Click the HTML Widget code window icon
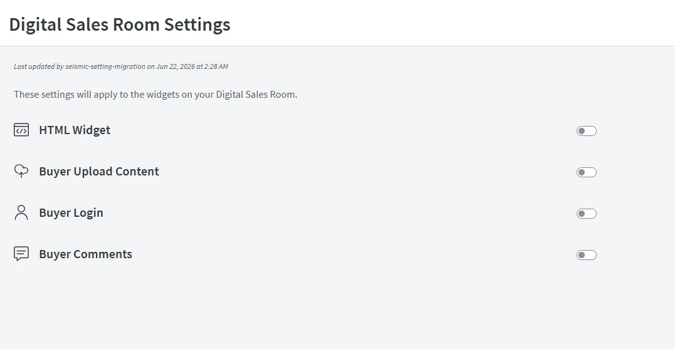This screenshot has height=349, width=675. [21, 130]
